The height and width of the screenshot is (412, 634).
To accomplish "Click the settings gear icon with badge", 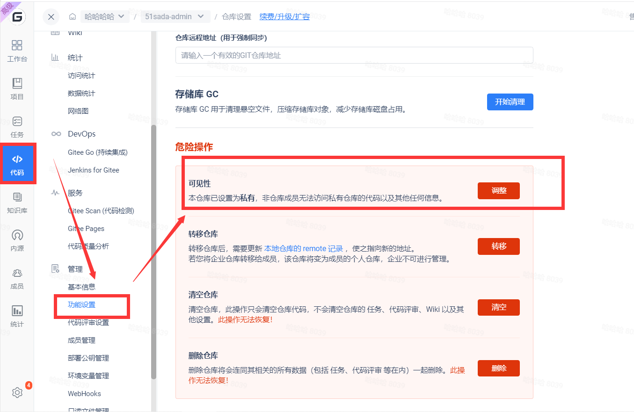I will (17, 392).
